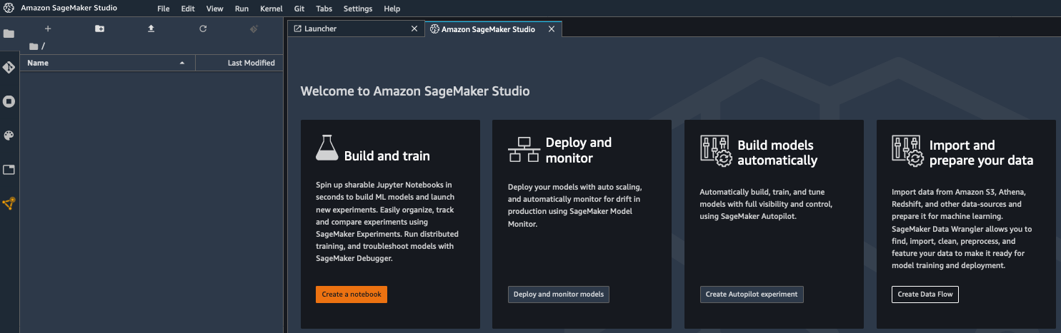The height and width of the screenshot is (333, 1061).
Task: Click the flask icon on Build and train
Action: pyautogui.click(x=327, y=148)
